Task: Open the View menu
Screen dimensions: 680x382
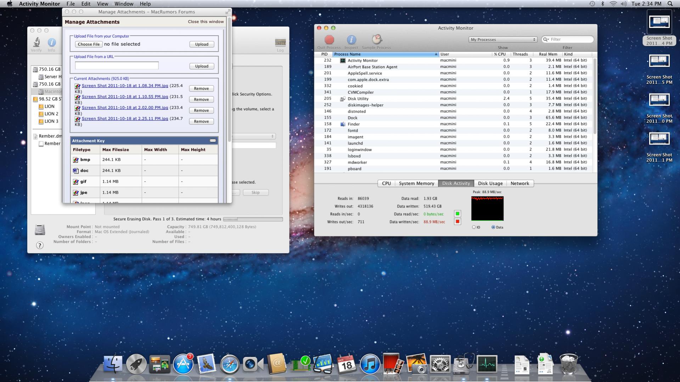Action: click(x=102, y=4)
